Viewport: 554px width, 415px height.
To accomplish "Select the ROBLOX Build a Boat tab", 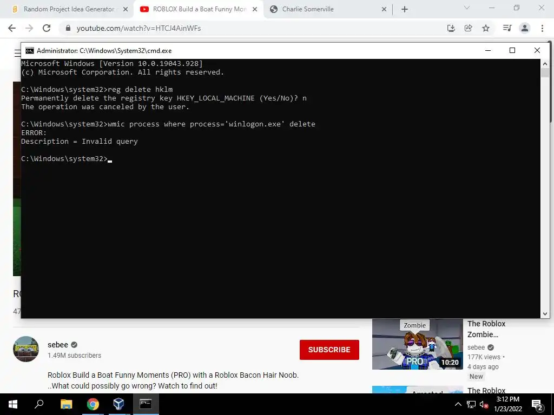I will [198, 9].
